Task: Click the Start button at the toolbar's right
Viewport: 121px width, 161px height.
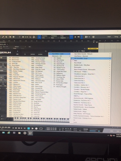Action: coord(109,37)
